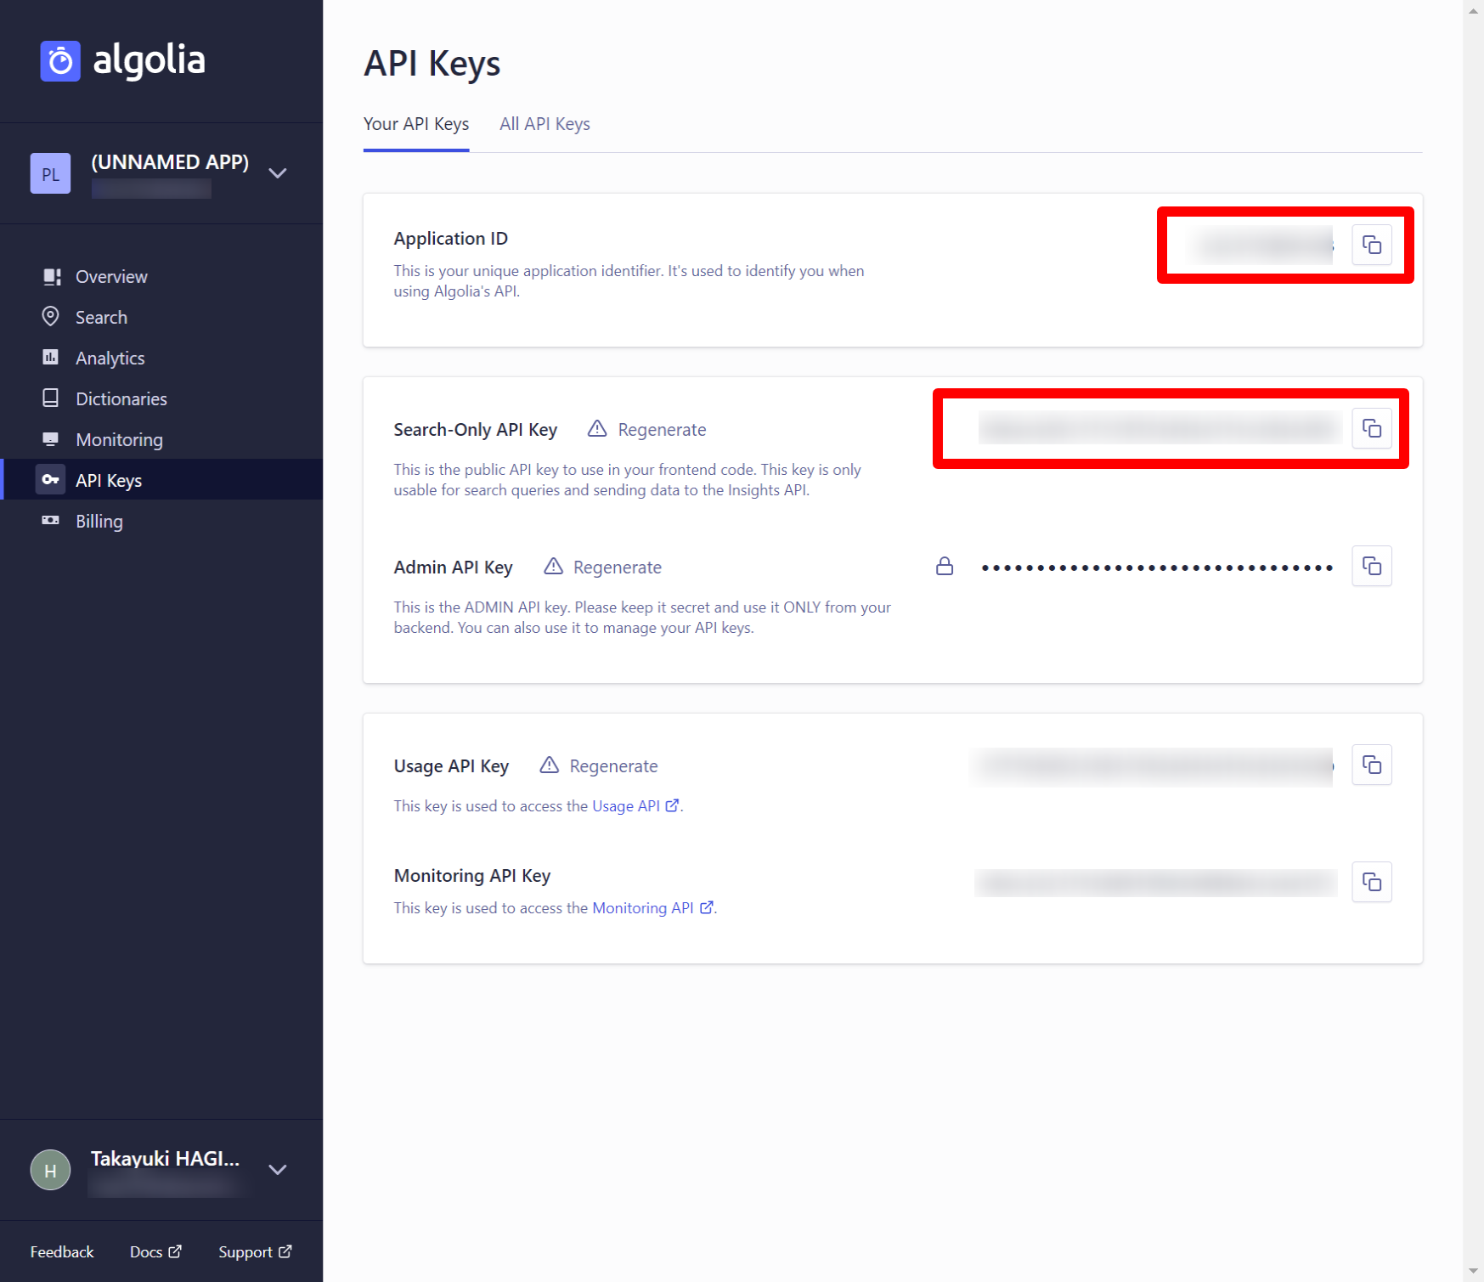Copy the Search-Only API Key

tap(1371, 429)
